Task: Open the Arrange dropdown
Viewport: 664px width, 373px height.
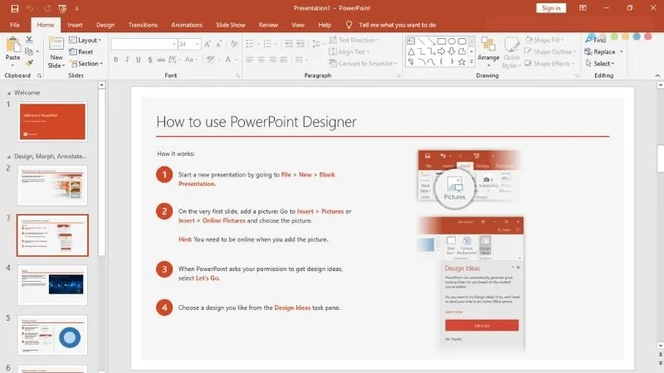Action: point(488,52)
